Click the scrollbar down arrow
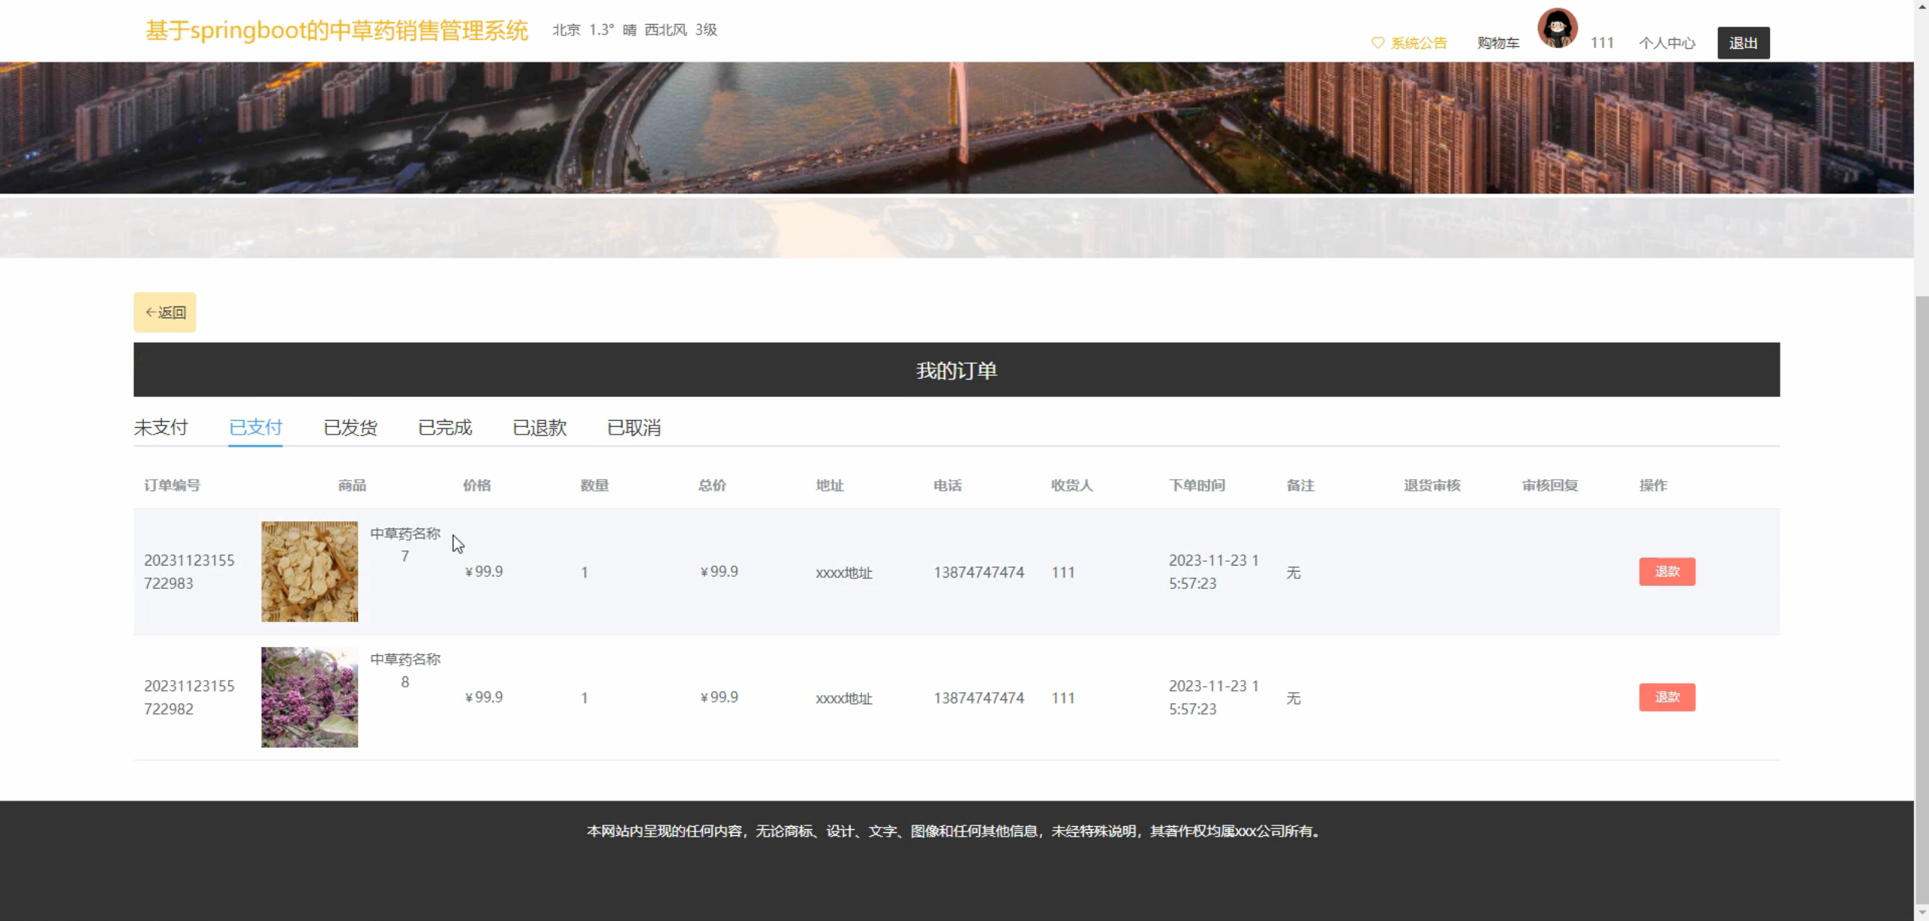1929x921 pixels. (x=1921, y=913)
